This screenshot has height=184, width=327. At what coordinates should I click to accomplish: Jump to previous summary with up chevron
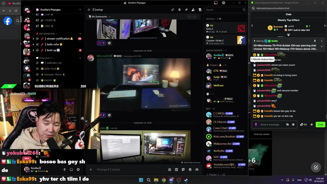[x=189, y=17]
